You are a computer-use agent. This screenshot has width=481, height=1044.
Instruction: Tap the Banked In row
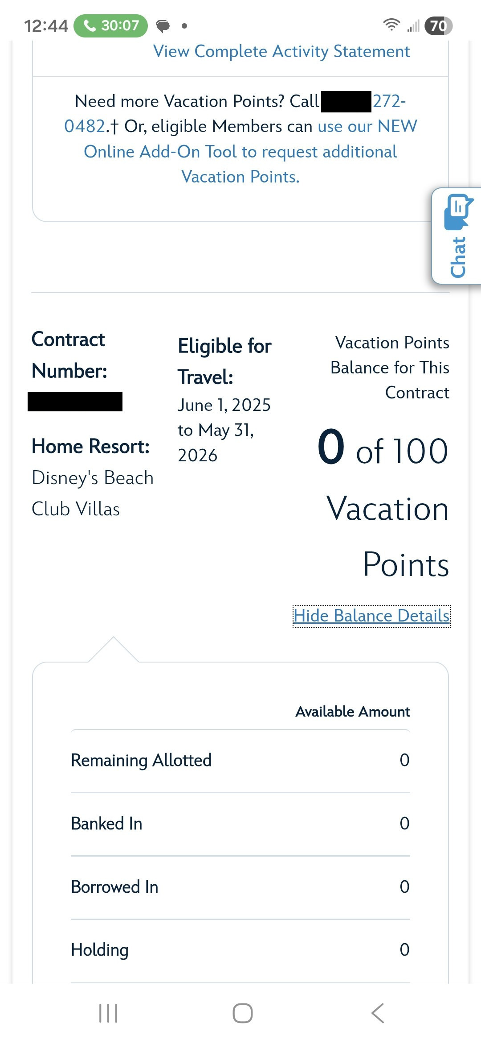point(240,824)
